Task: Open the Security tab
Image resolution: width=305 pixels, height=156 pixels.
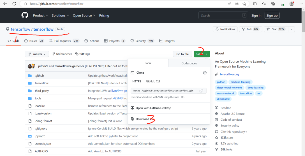Action: click(142, 41)
